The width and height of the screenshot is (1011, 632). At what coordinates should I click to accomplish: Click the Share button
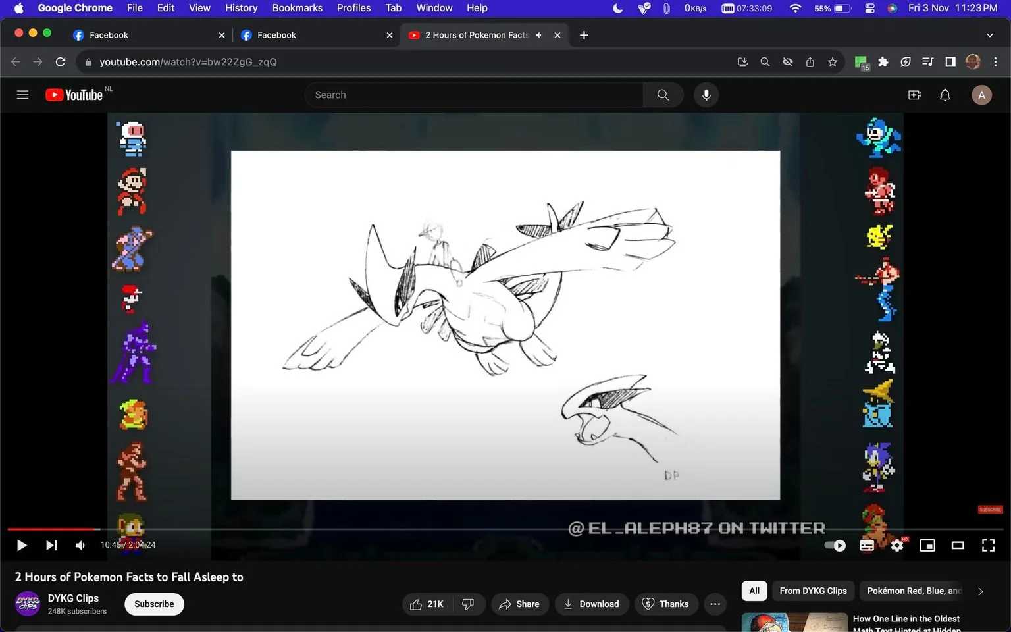click(519, 604)
